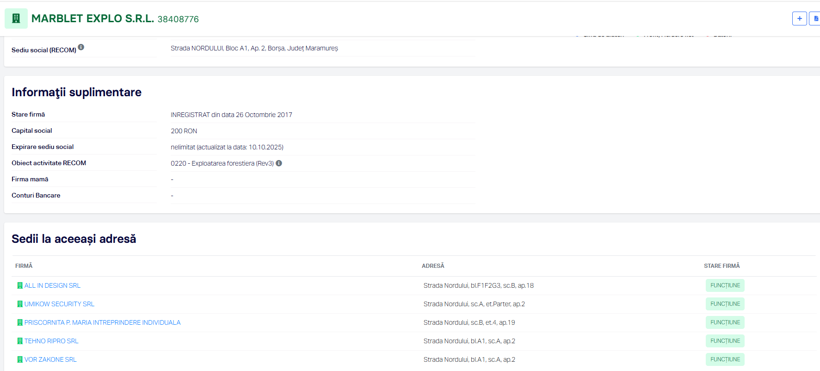Open the ALL IN DESIGN SRL company link
The image size is (820, 371).
(x=52, y=285)
